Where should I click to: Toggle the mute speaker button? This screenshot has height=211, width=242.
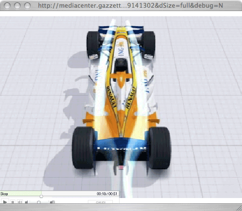[x=20, y=202]
